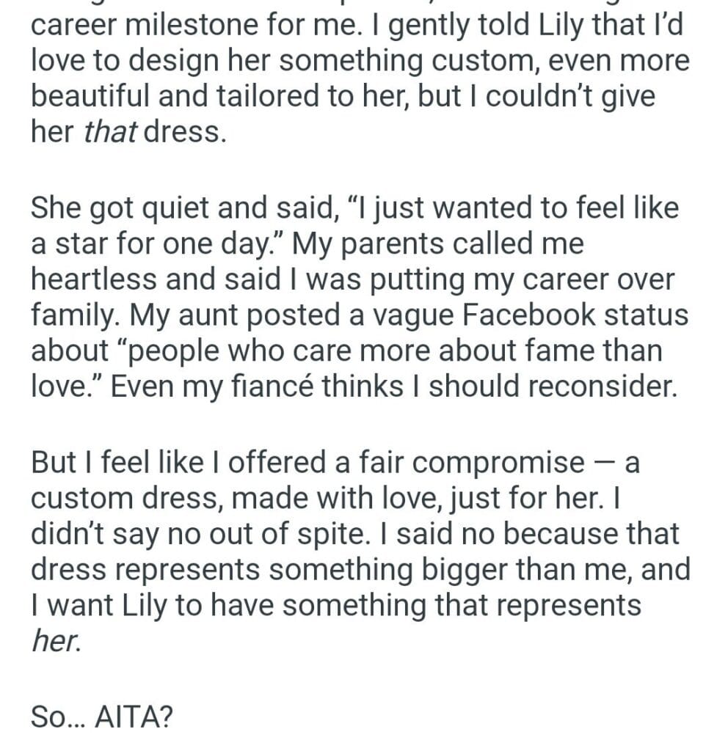Click the closing line "So... AITA?"
The width and height of the screenshot is (728, 751).
tap(101, 718)
